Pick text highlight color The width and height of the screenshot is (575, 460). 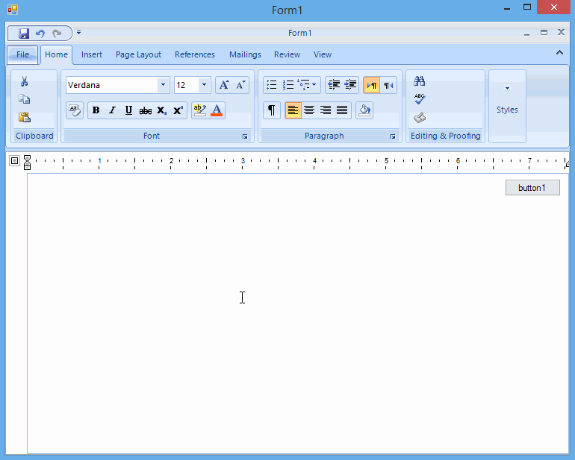click(x=200, y=110)
